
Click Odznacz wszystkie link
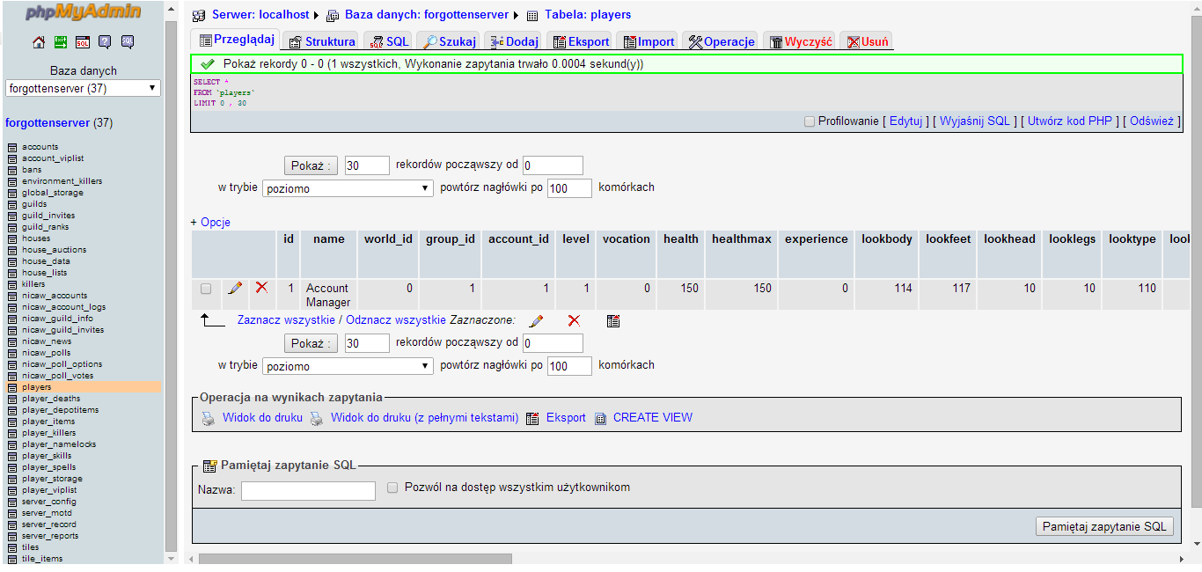coord(396,320)
